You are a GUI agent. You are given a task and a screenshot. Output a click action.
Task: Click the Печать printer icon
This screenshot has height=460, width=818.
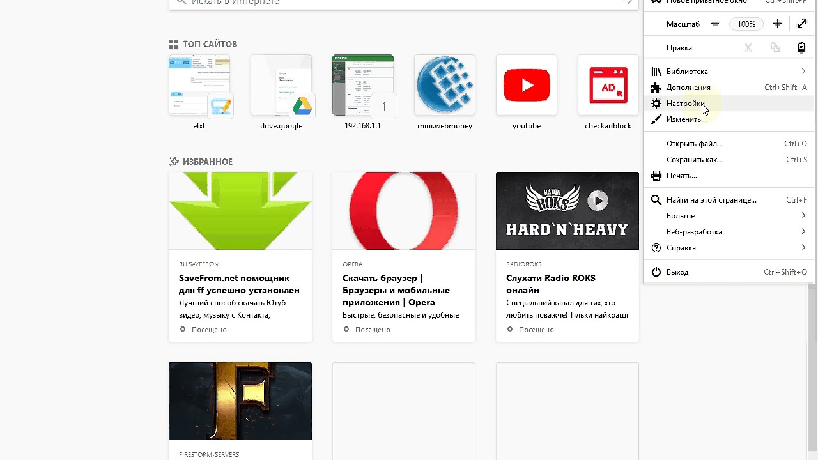pyautogui.click(x=656, y=176)
